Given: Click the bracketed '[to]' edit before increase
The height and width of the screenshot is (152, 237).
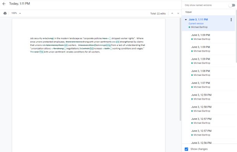Looking at the screenshot, I should 92,49.
